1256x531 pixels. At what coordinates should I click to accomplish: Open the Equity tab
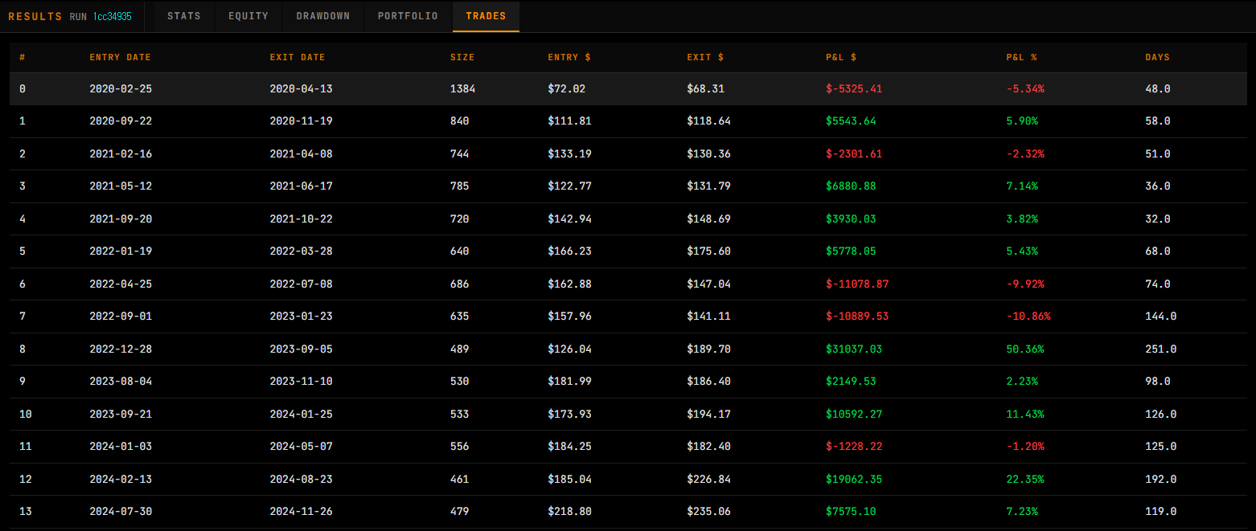click(248, 16)
